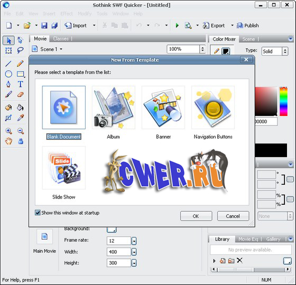Screen dimensions: 296x285
Task: Select the Eyedropper tool
Action: click(21, 118)
